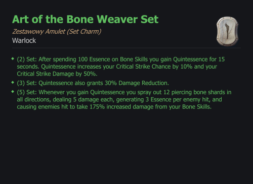Click the Art of the Bone Weaver Set title
The image size is (253, 184).
(85, 19)
